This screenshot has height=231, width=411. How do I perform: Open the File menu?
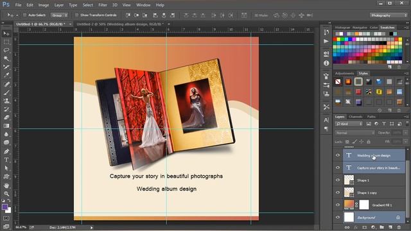point(18,5)
